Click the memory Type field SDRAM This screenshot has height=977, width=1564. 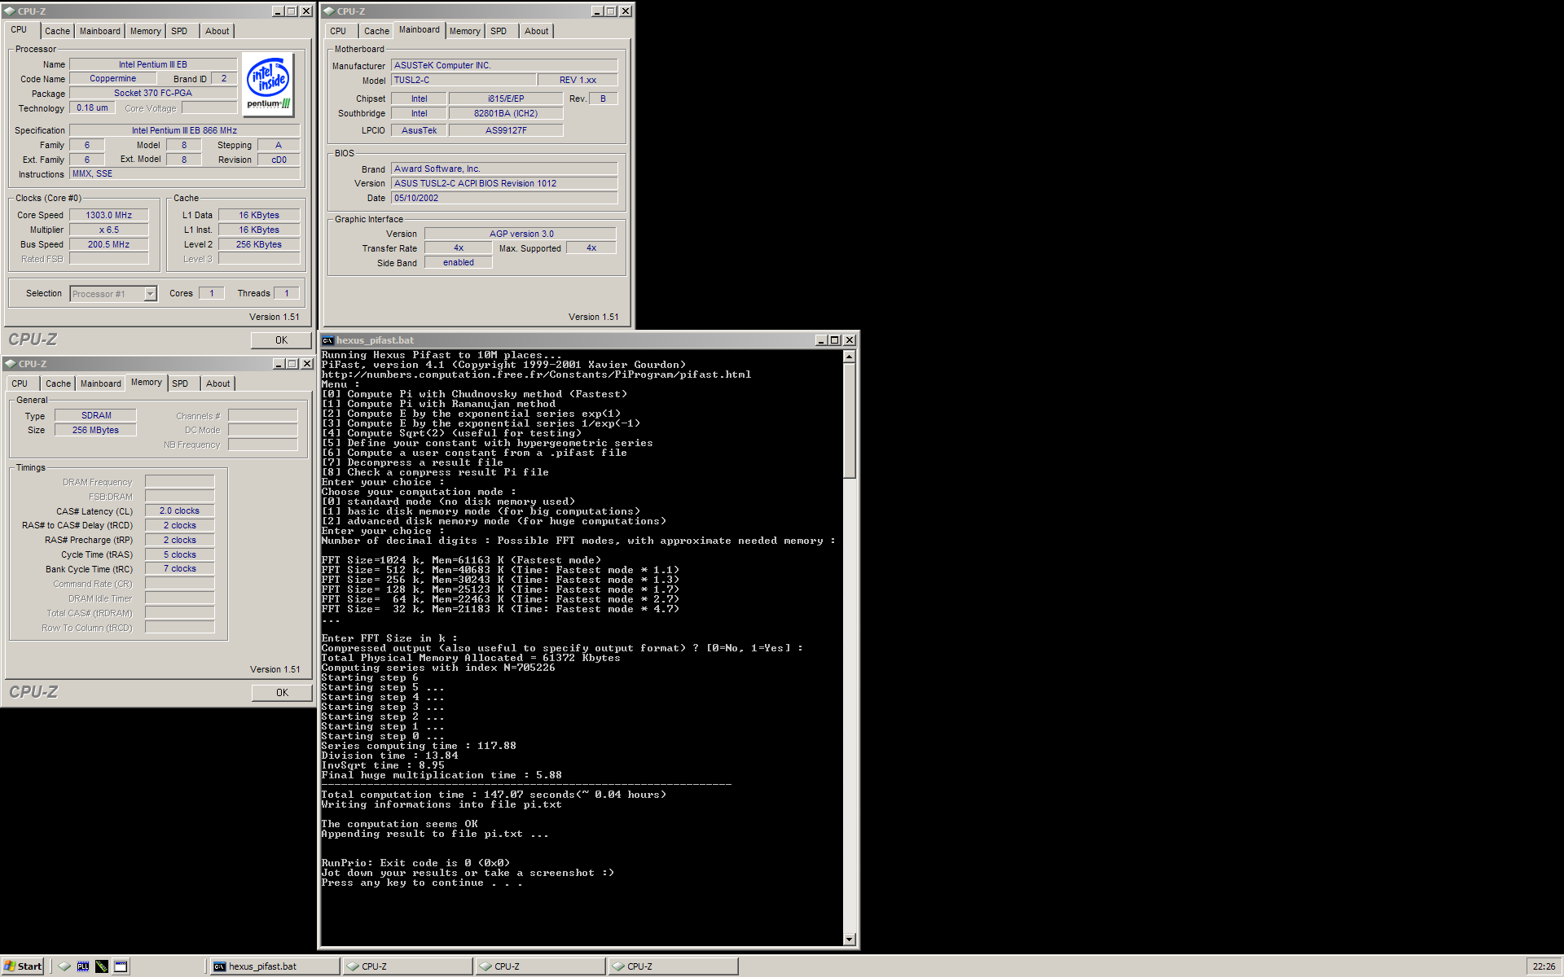(x=96, y=416)
